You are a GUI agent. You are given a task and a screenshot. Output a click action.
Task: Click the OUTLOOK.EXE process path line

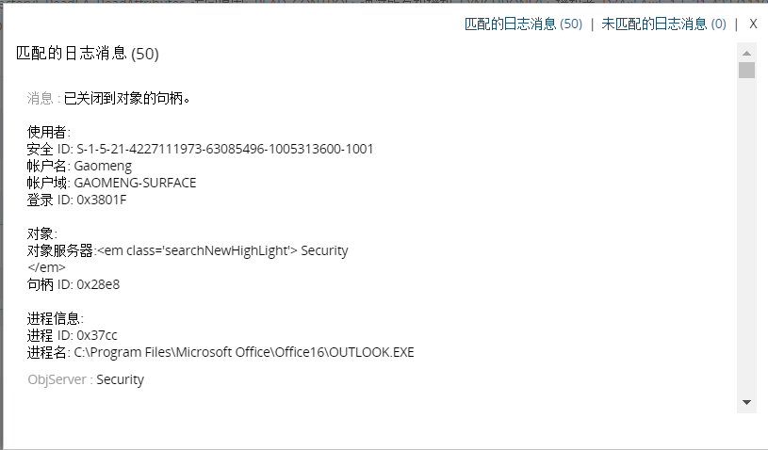[x=221, y=352]
